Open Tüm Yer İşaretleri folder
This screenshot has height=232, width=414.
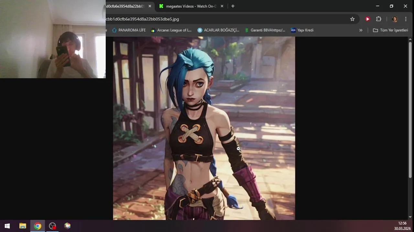tap(390, 30)
